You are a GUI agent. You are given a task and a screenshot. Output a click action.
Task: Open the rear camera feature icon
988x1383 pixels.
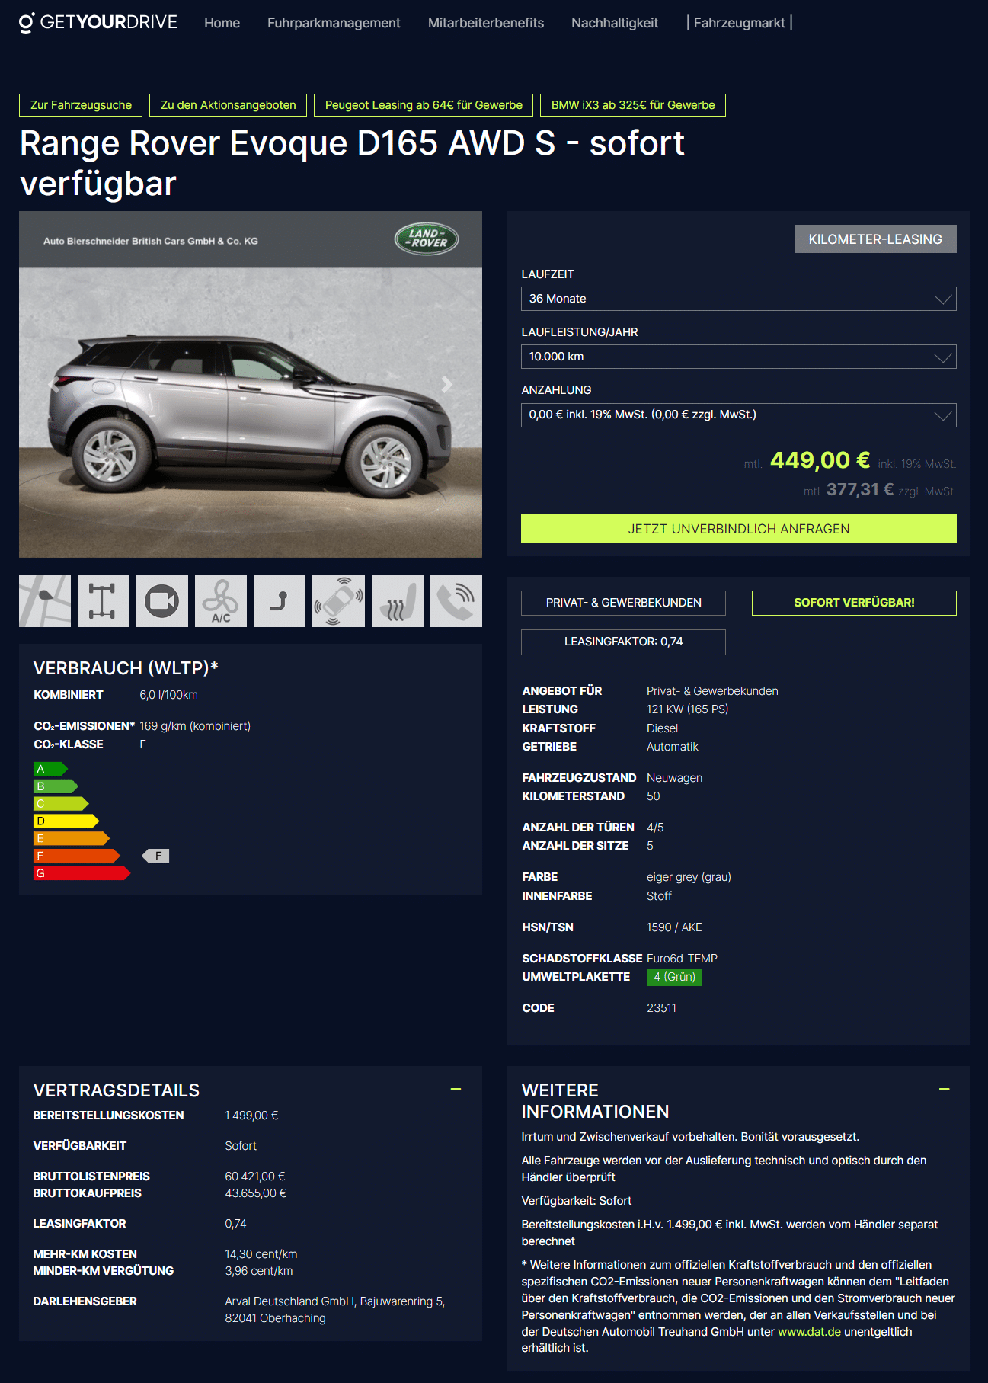pyautogui.click(x=162, y=601)
